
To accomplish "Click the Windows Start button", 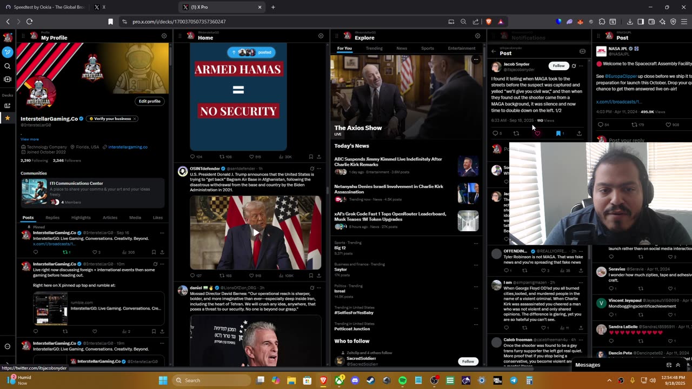I will [163, 380].
